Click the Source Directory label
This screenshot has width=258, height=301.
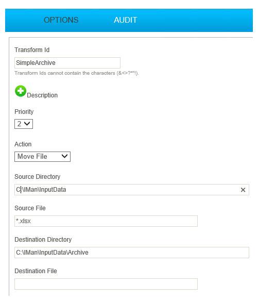(x=38, y=177)
